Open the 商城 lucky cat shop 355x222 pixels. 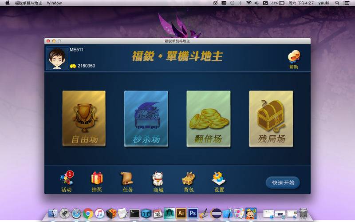point(158,182)
